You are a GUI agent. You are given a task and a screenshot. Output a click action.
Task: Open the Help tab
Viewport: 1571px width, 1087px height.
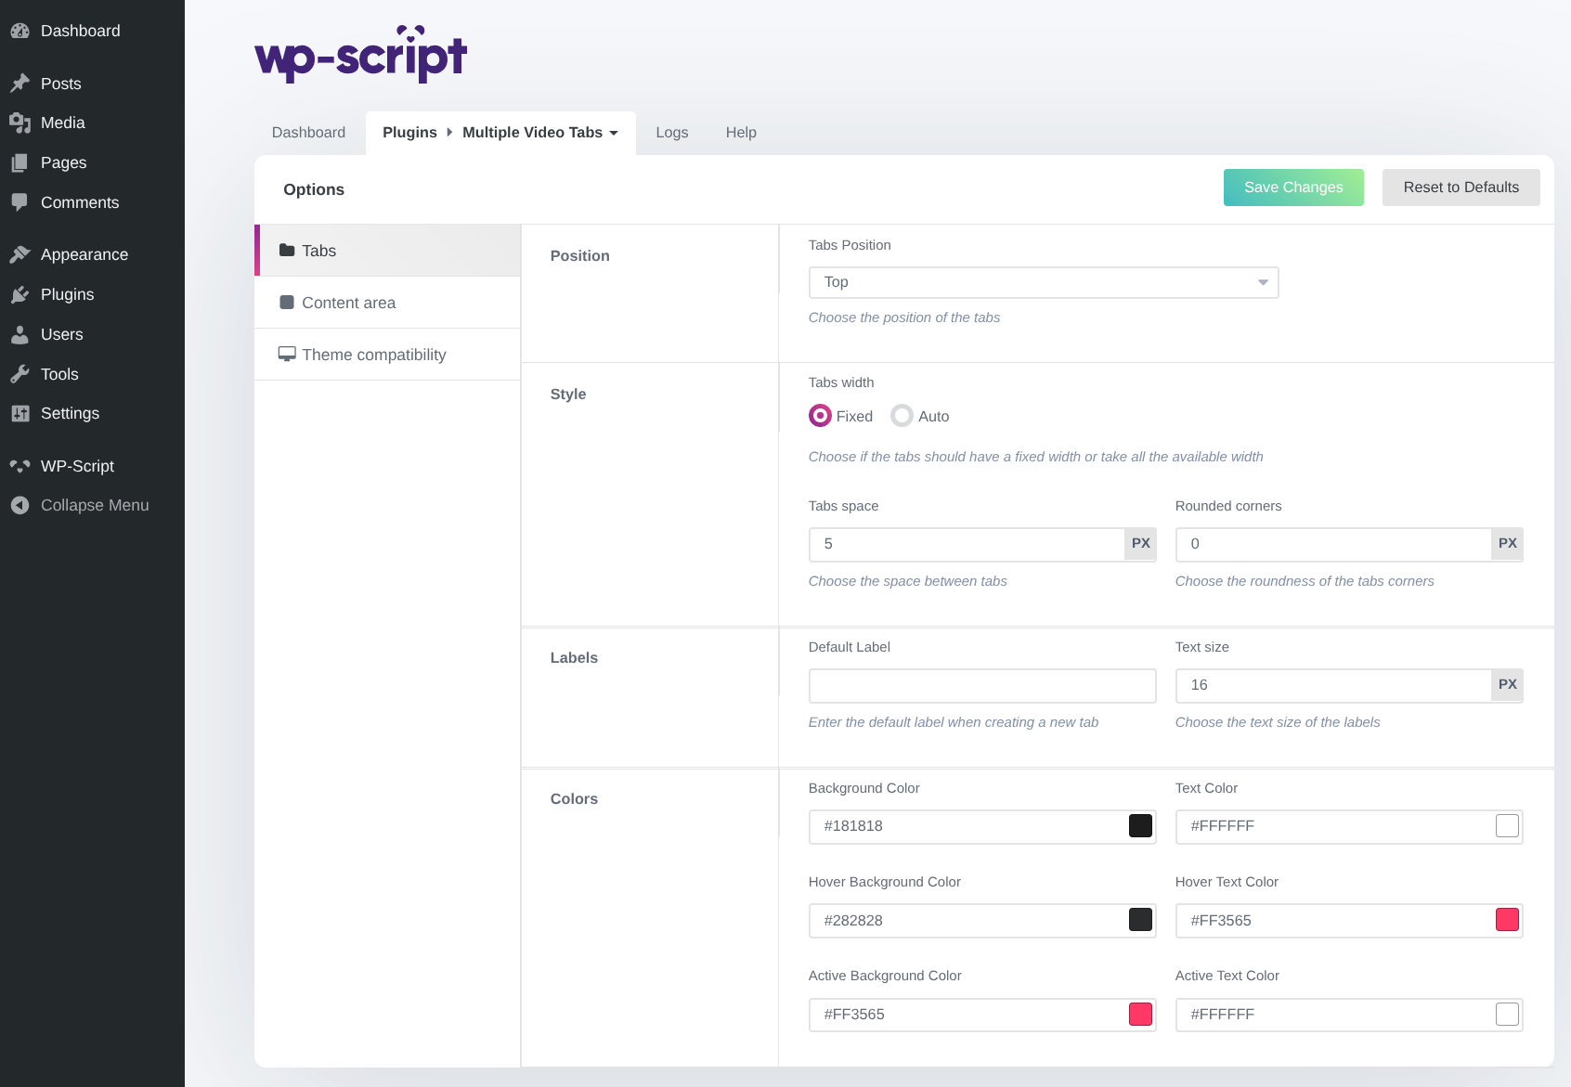(x=741, y=133)
